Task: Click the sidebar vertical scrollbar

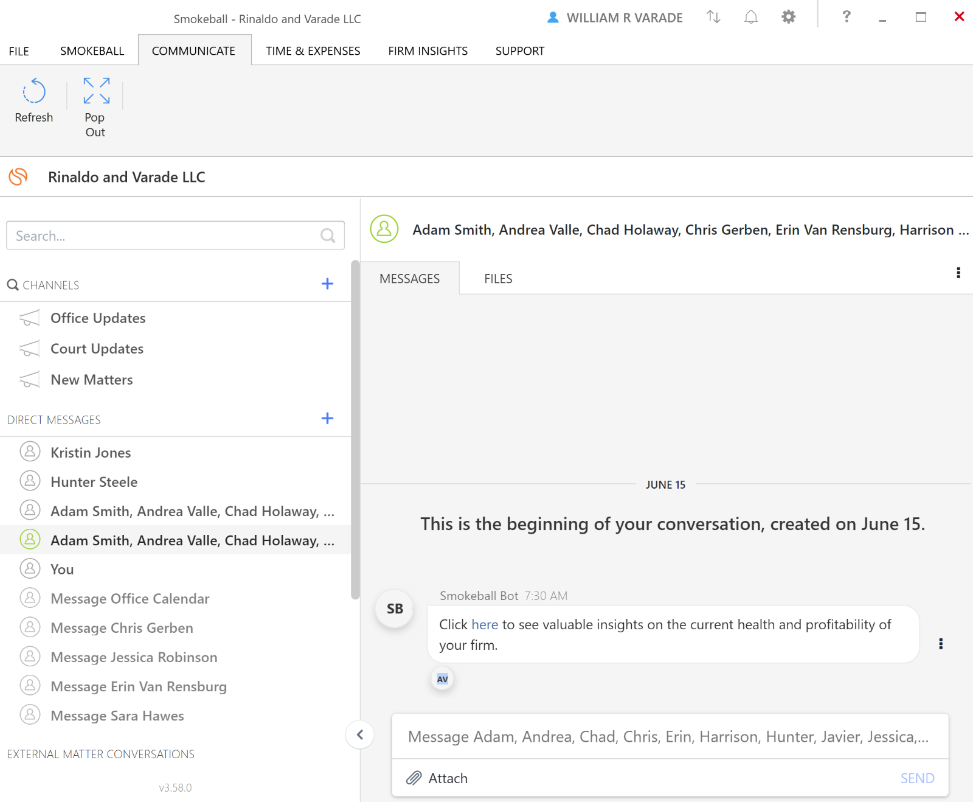Action: coord(355,430)
